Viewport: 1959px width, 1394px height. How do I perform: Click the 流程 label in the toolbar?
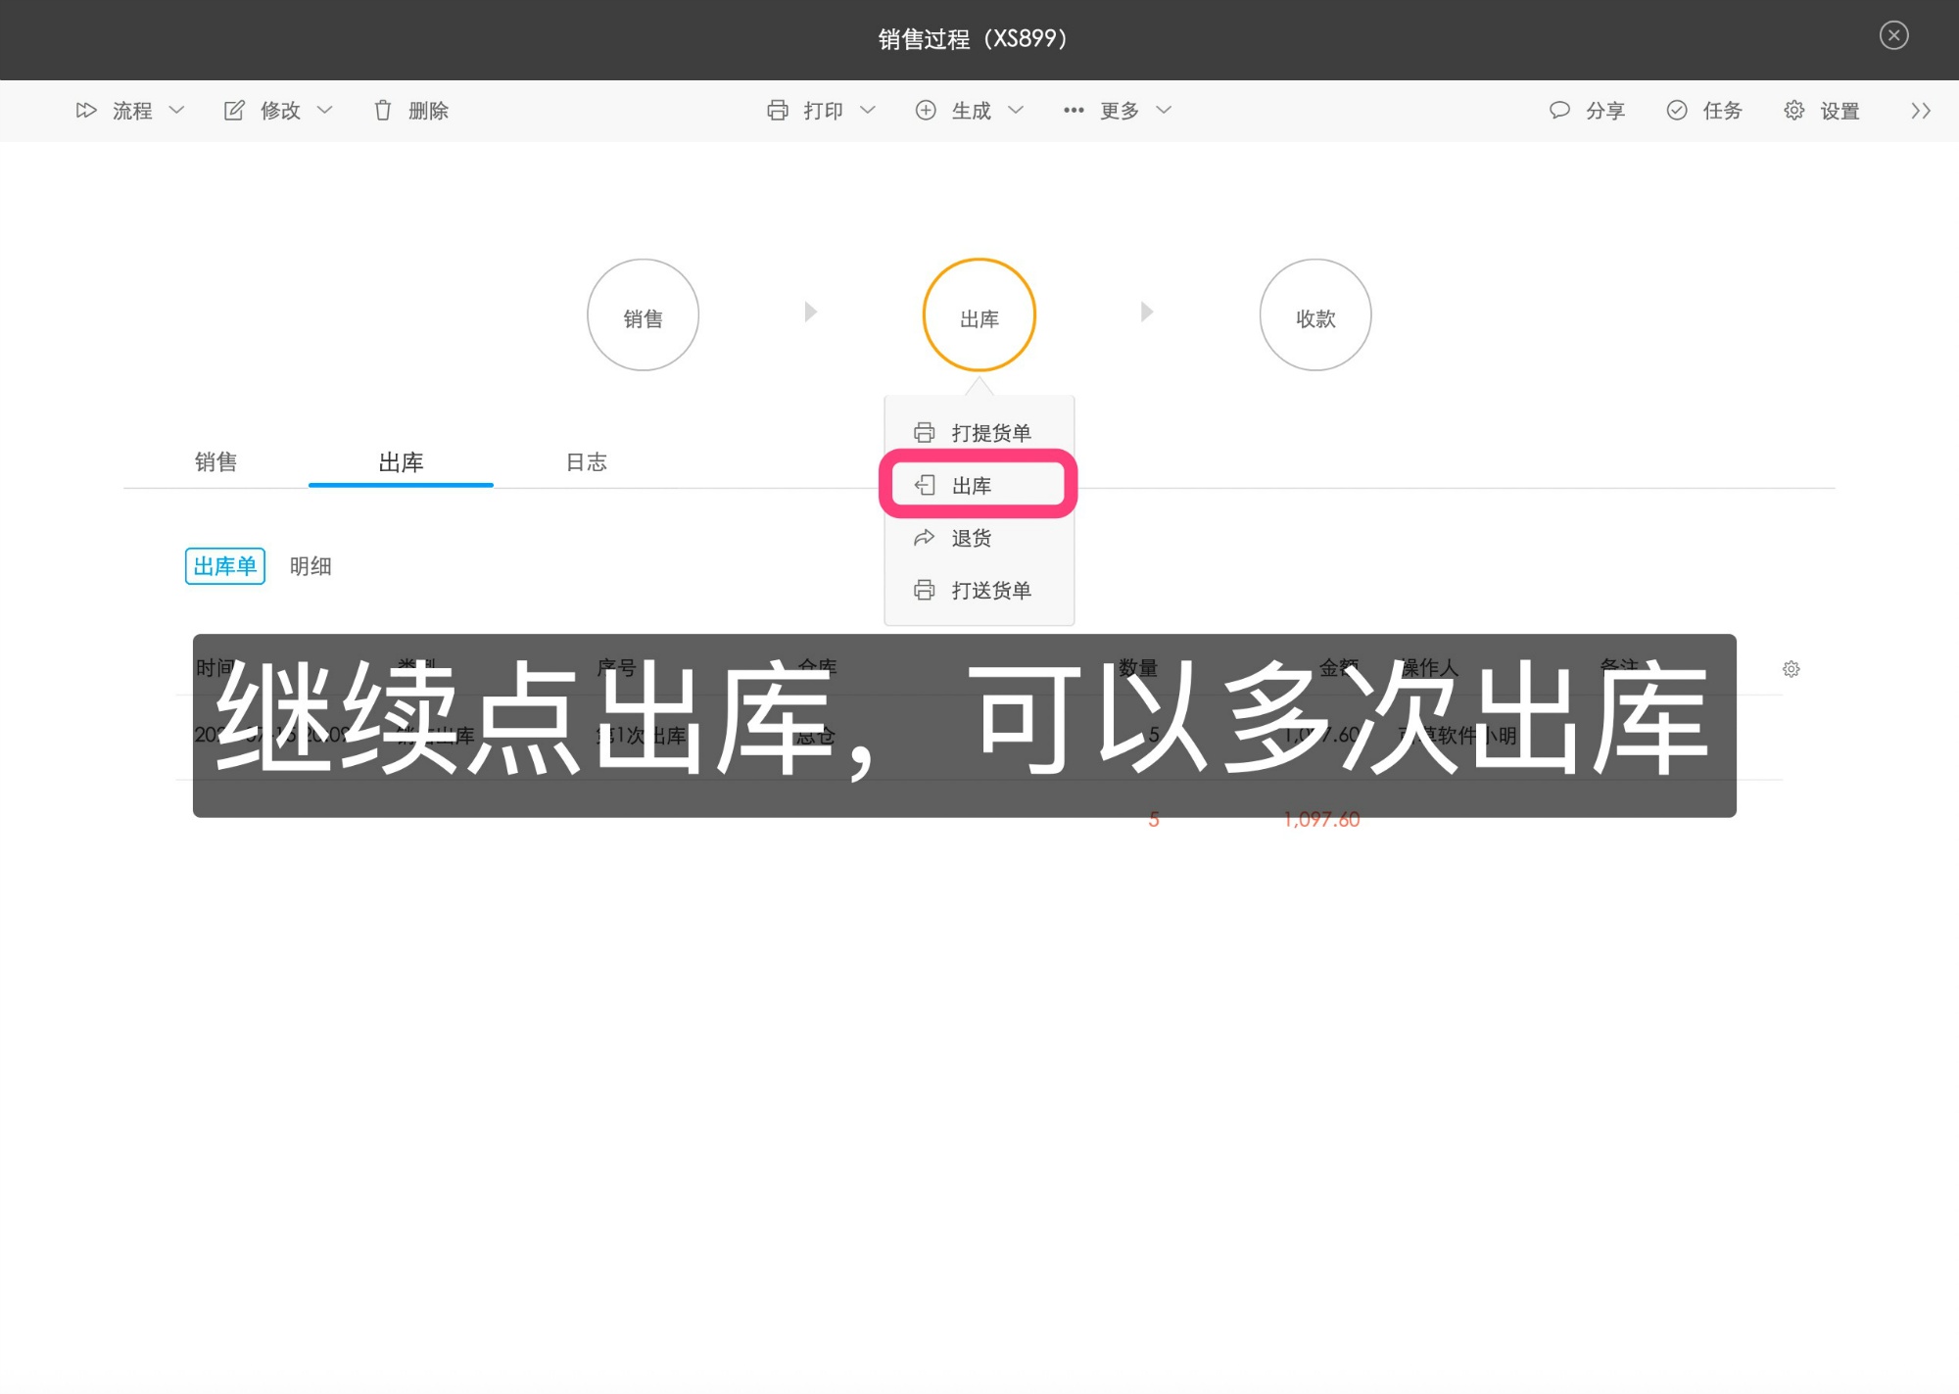(132, 111)
